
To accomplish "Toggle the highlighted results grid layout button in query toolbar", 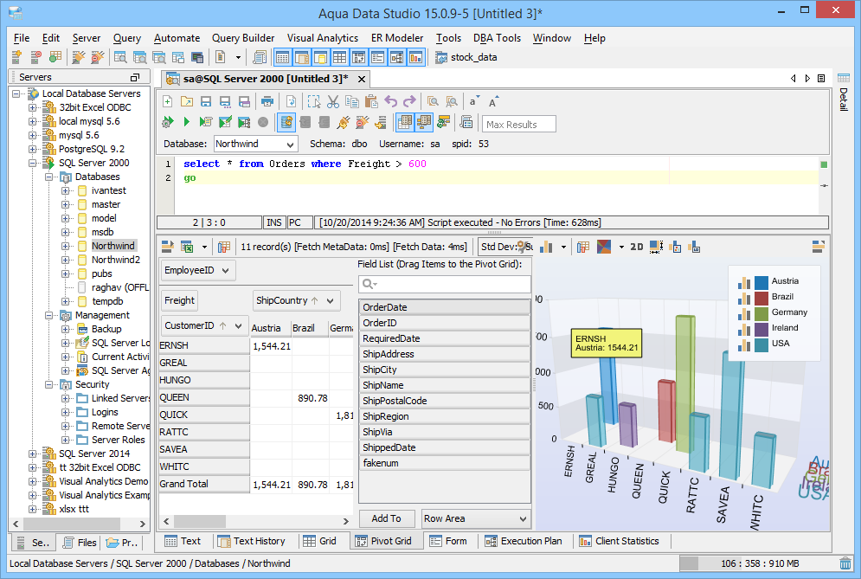I will (405, 122).
